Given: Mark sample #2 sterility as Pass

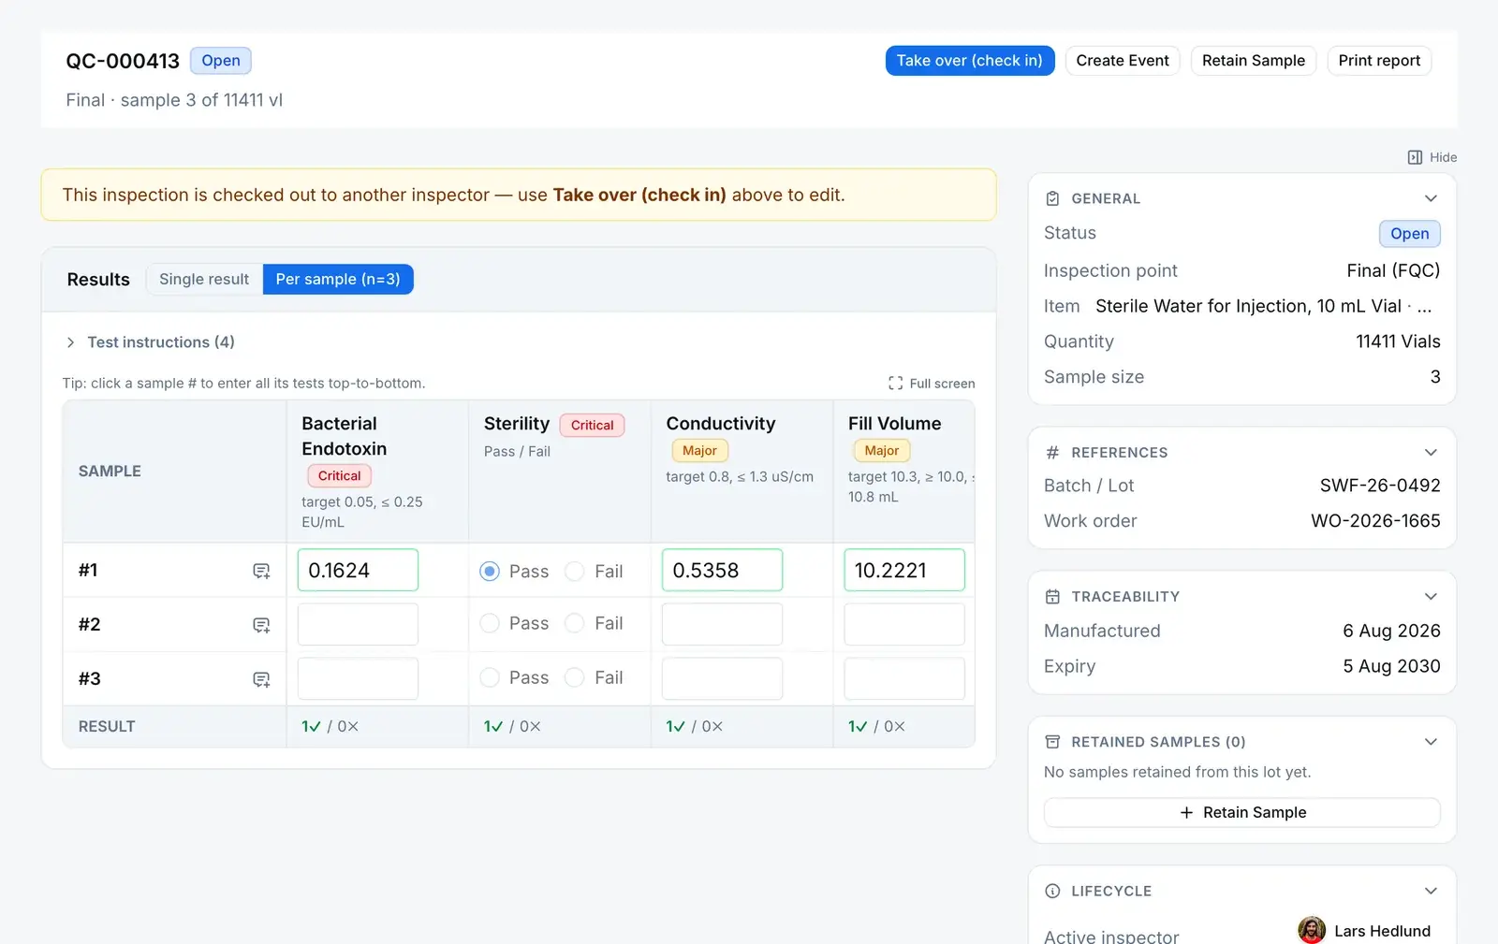Looking at the screenshot, I should pos(490,623).
